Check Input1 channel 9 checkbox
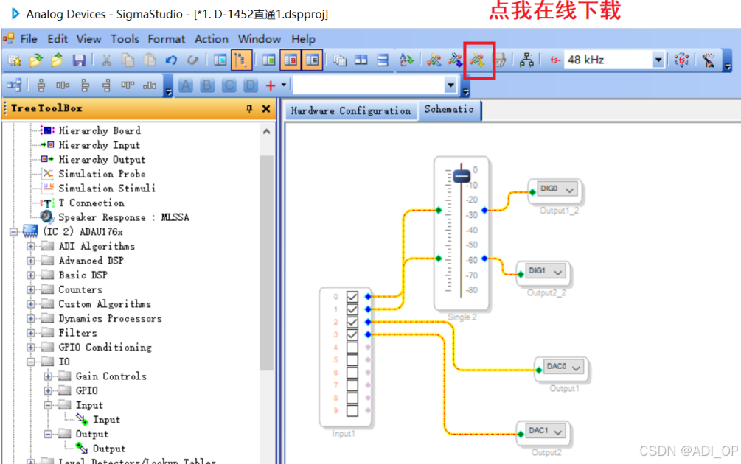The width and height of the screenshot is (741, 464). (x=352, y=411)
